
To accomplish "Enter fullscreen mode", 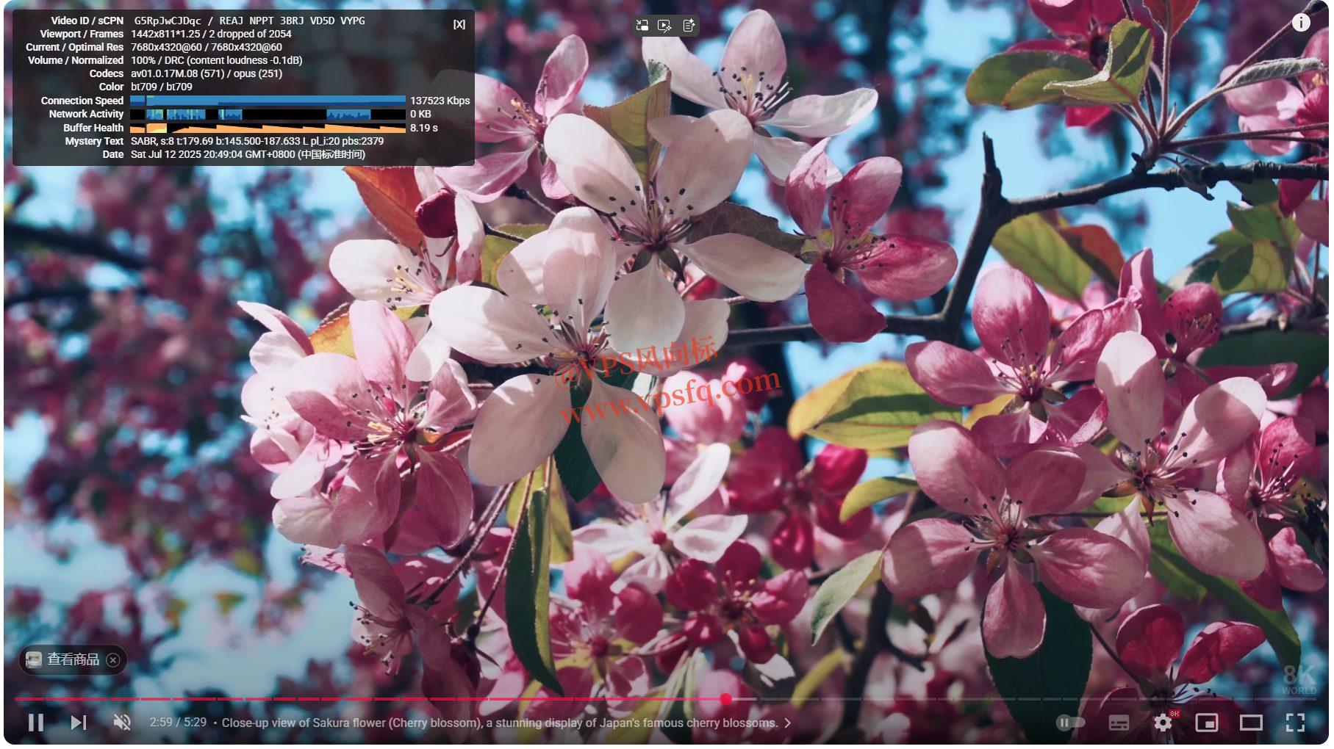I will [1295, 723].
